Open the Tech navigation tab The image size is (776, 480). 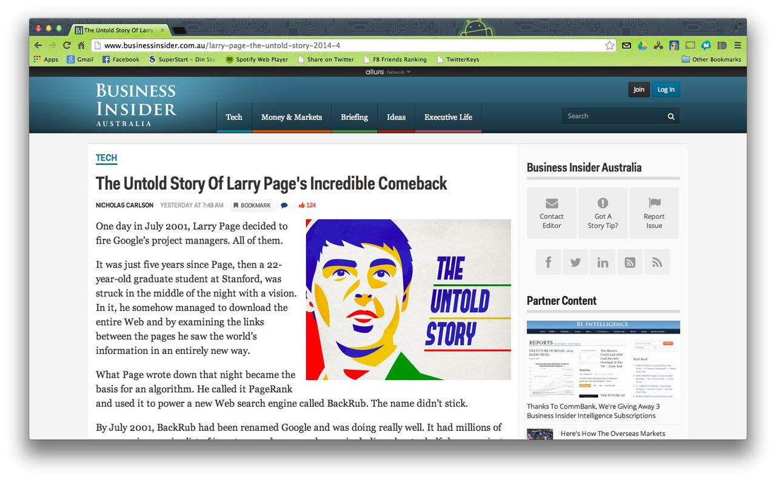[x=234, y=117]
